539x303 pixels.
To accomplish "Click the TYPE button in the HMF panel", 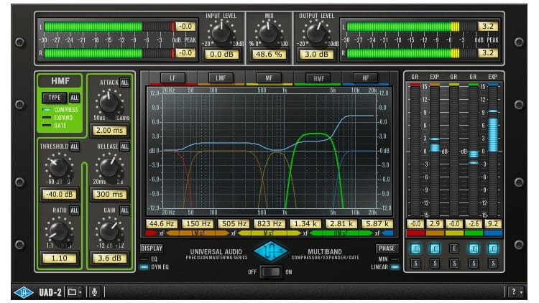I will 55,98.
